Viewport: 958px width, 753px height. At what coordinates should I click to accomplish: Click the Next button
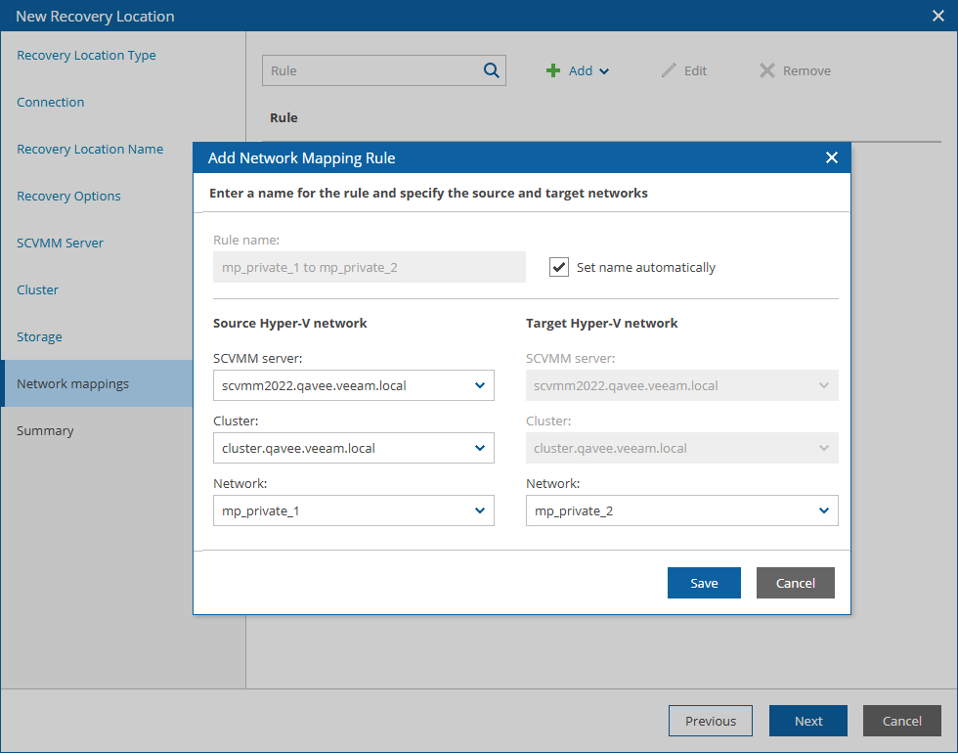pos(807,721)
